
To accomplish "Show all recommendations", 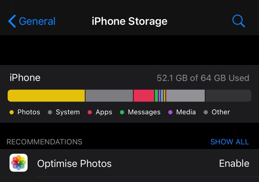I will tap(230, 142).
